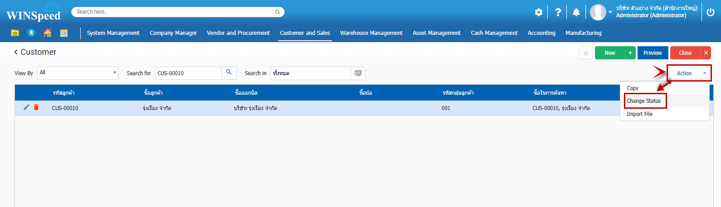Go to home via house icon

tap(48, 33)
